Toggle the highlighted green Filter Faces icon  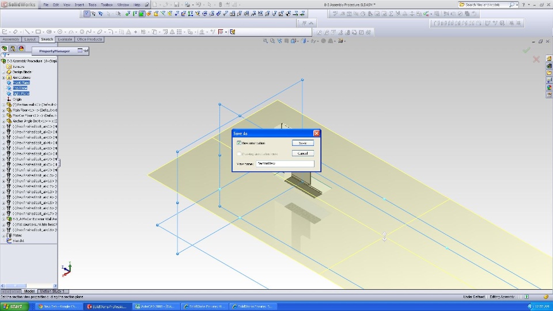tap(142, 14)
